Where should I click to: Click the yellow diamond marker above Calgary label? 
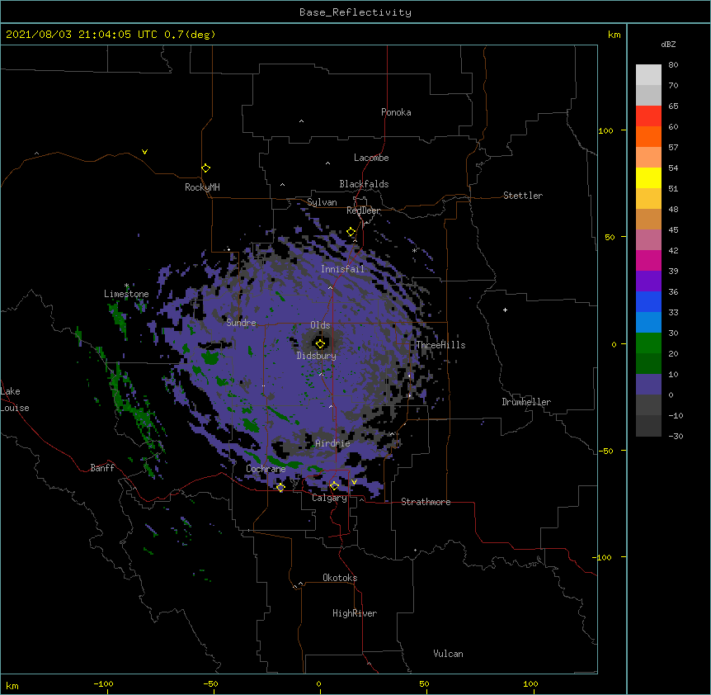point(334,486)
